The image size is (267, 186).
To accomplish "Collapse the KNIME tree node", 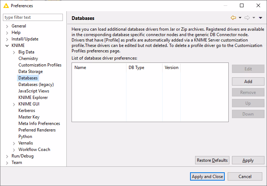I will (7, 46).
